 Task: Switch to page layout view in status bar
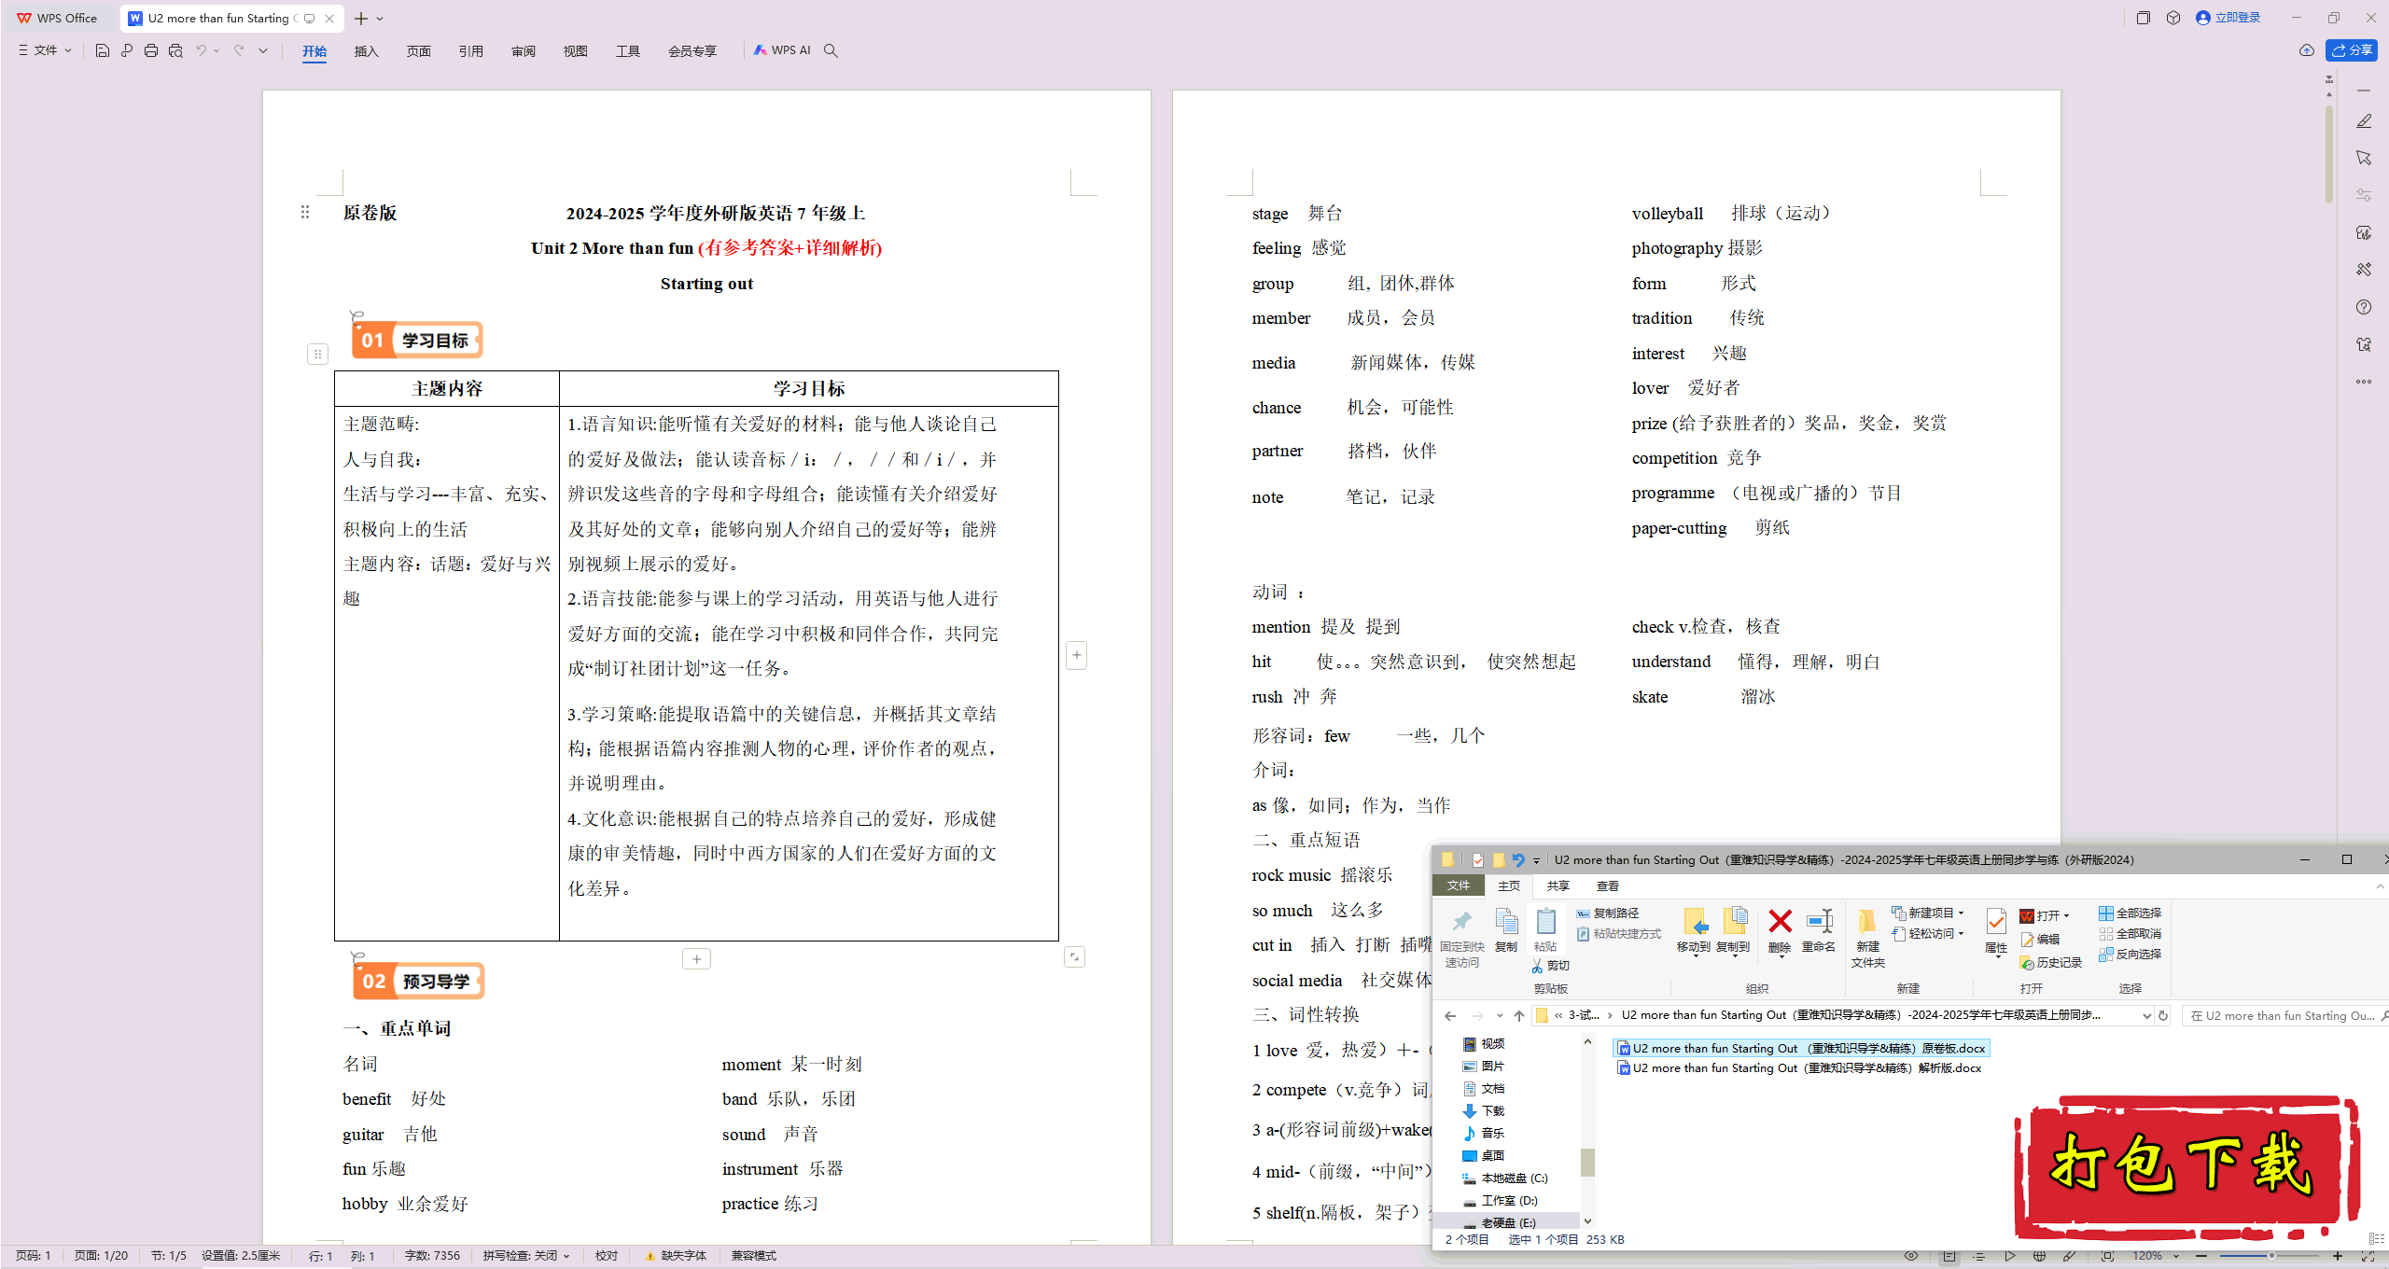(1949, 1257)
